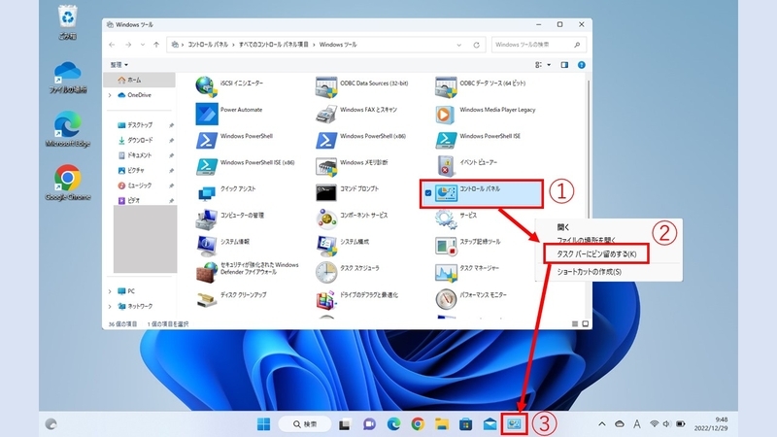Open クイック アシスト

(x=226, y=191)
